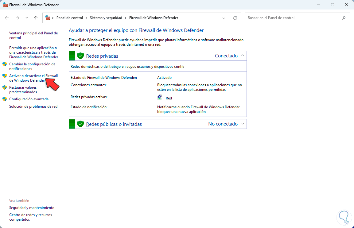Open Configuración avanzada
The width and height of the screenshot is (354, 228).
point(29,99)
